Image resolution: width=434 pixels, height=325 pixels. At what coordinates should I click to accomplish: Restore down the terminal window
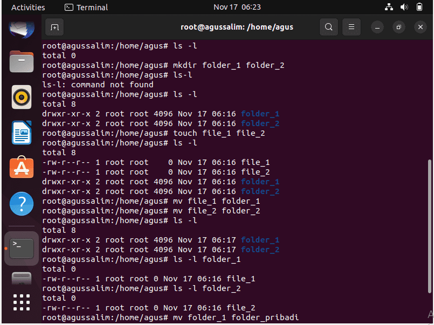point(399,27)
